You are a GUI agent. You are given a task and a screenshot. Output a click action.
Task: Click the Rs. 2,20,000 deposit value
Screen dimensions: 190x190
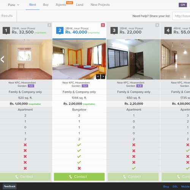point(134,104)
